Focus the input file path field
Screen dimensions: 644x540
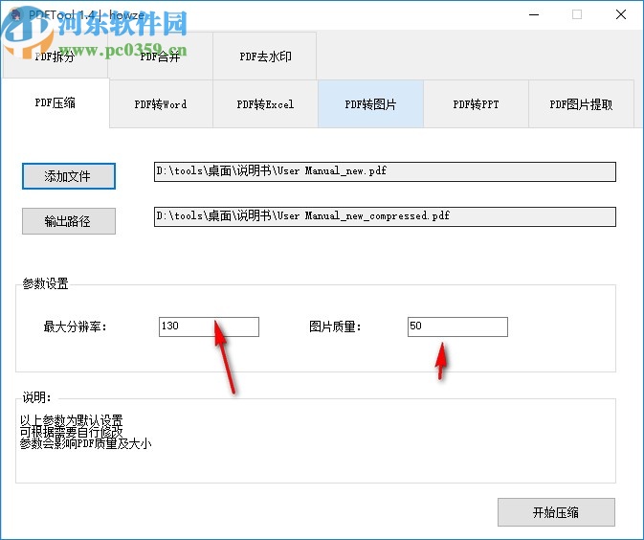click(x=385, y=171)
